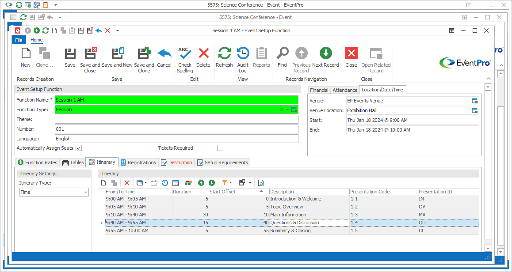This screenshot has width=512, height=272.
Task: Toggle Tickets Required checkbox
Action: click(220, 148)
